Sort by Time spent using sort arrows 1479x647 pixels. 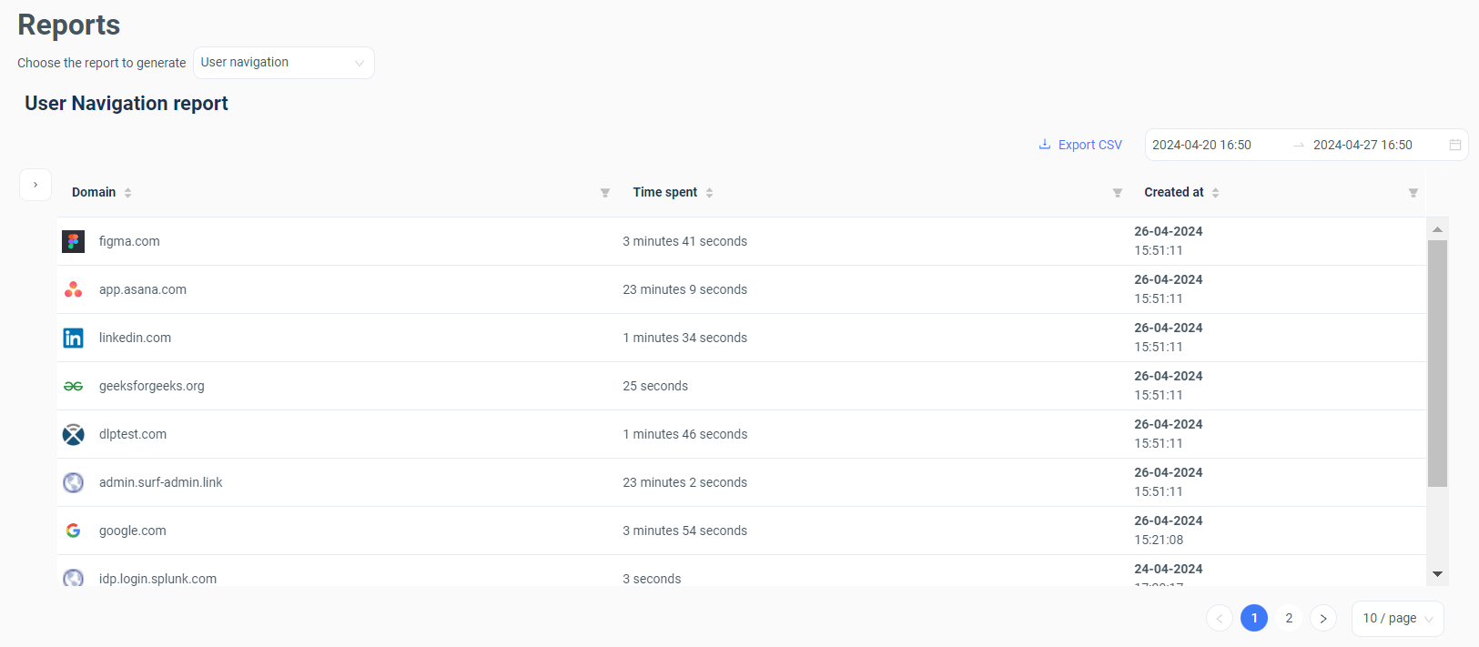coord(710,193)
